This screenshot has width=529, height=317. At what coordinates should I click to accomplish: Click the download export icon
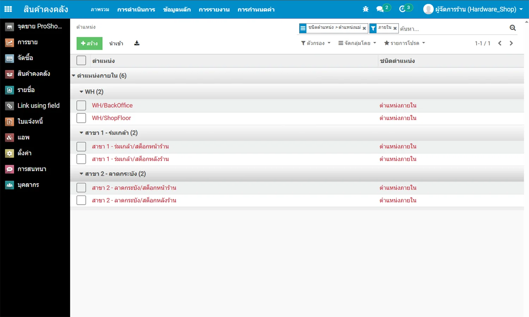pyautogui.click(x=137, y=43)
